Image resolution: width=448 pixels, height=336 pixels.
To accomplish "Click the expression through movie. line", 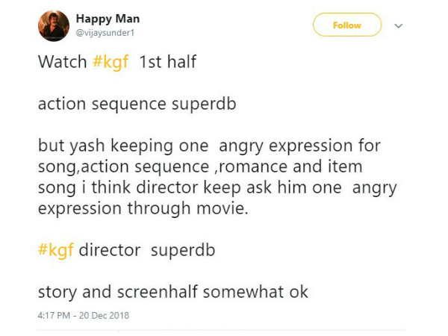I will (x=143, y=208).
